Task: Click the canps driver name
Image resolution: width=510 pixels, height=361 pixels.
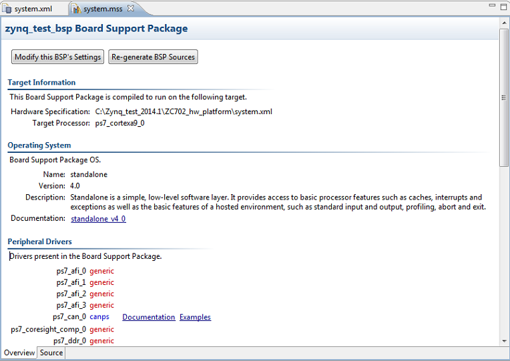Action: 99,317
